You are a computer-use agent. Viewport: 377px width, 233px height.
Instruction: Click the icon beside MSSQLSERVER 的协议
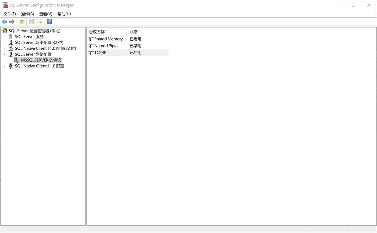[x=17, y=60]
